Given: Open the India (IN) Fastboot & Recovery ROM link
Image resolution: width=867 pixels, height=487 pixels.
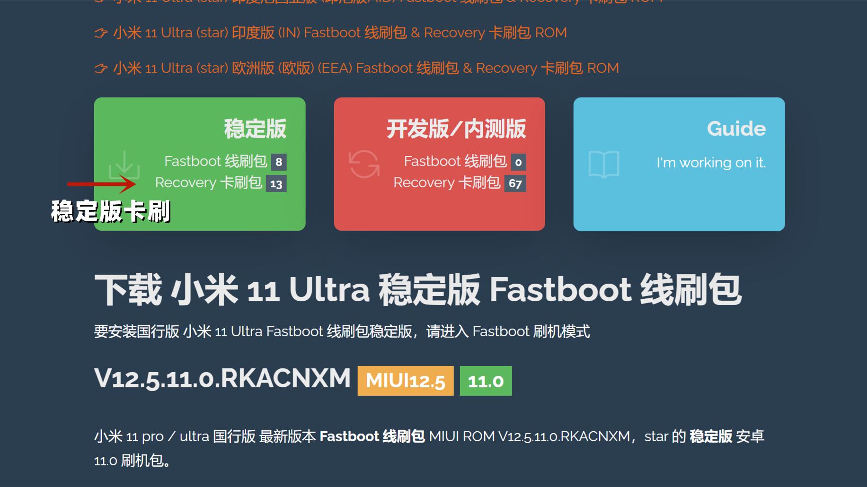Looking at the screenshot, I should coord(340,33).
